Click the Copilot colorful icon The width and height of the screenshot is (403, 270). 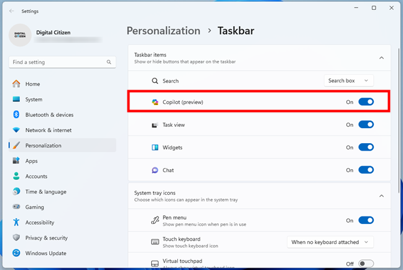tap(155, 102)
